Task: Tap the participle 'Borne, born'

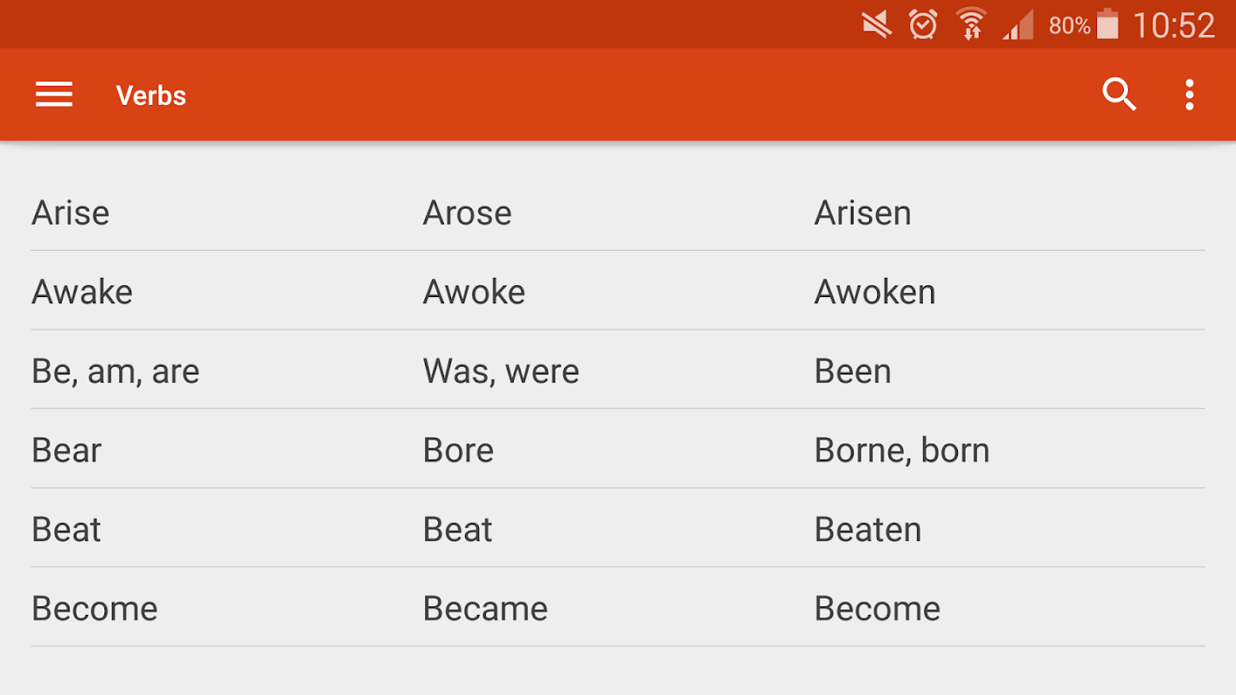Action: point(901,450)
